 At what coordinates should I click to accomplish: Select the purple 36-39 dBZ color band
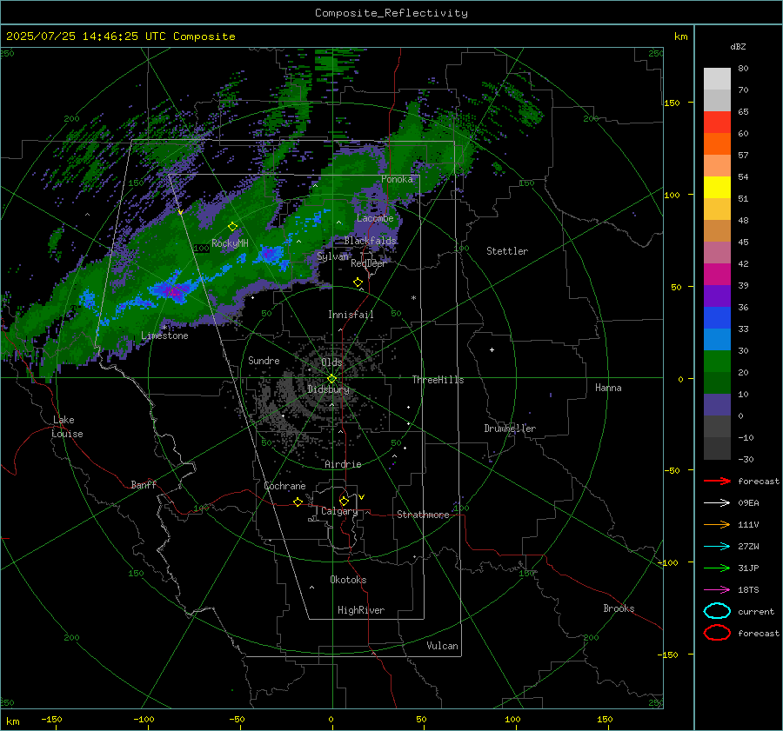(x=717, y=296)
